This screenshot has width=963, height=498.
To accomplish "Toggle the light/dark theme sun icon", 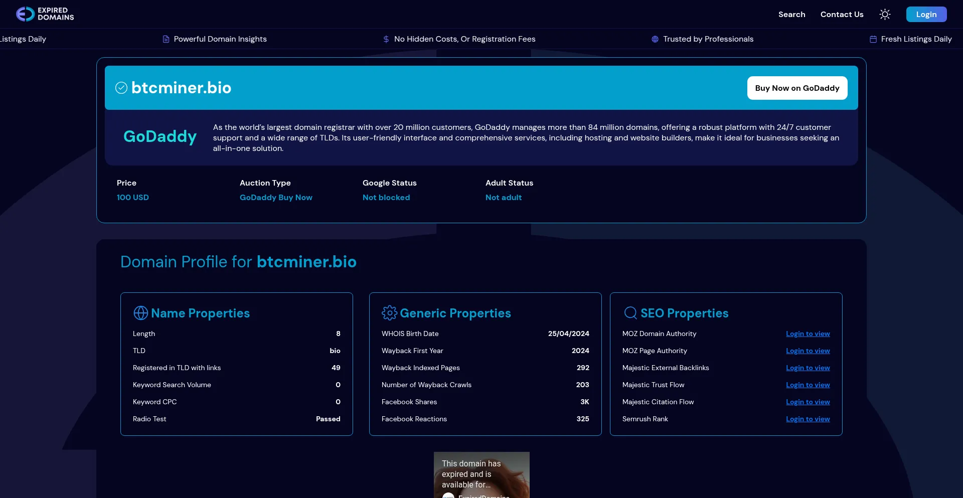I will [885, 15].
